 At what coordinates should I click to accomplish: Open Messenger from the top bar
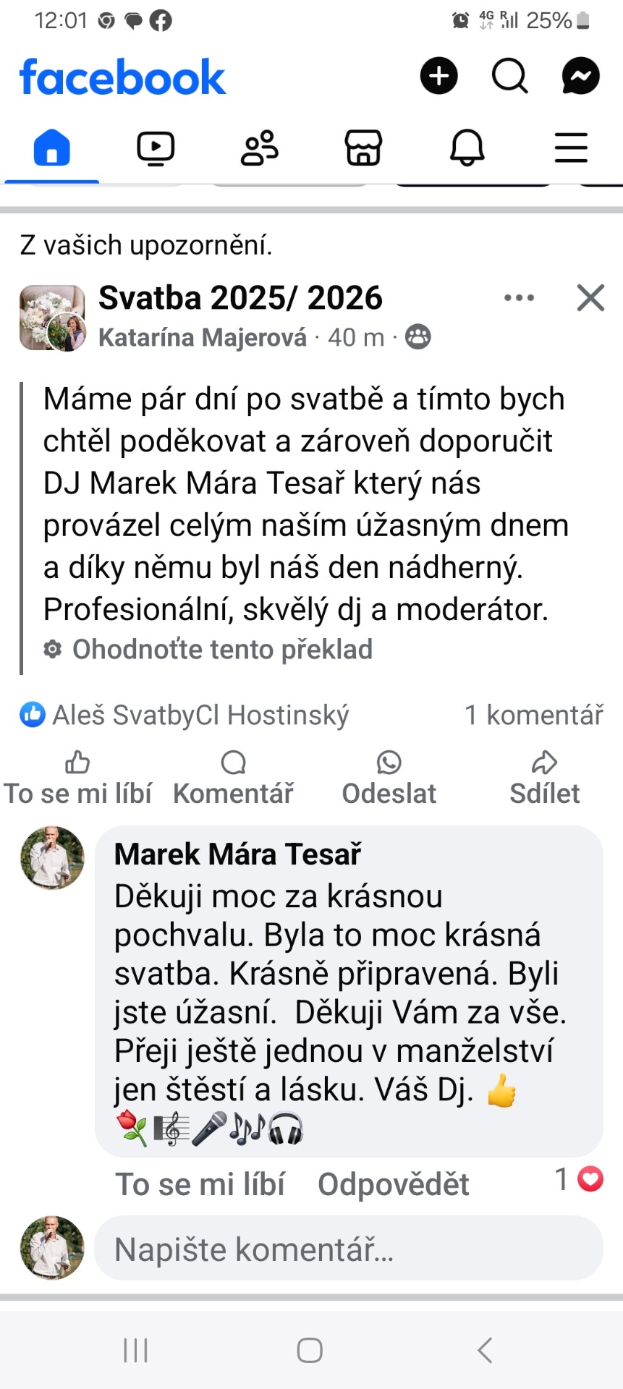tap(580, 76)
